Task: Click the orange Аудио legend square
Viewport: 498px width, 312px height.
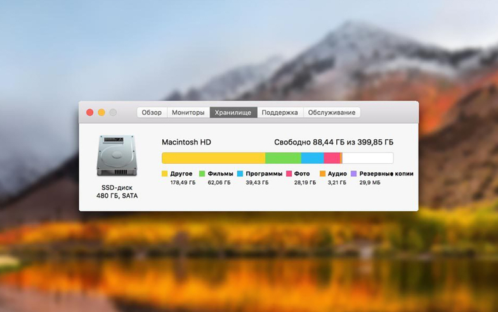Action: coord(322,173)
